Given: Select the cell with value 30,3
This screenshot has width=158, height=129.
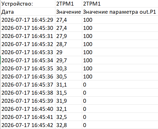Looking at the screenshot, I should (x=69, y=68).
